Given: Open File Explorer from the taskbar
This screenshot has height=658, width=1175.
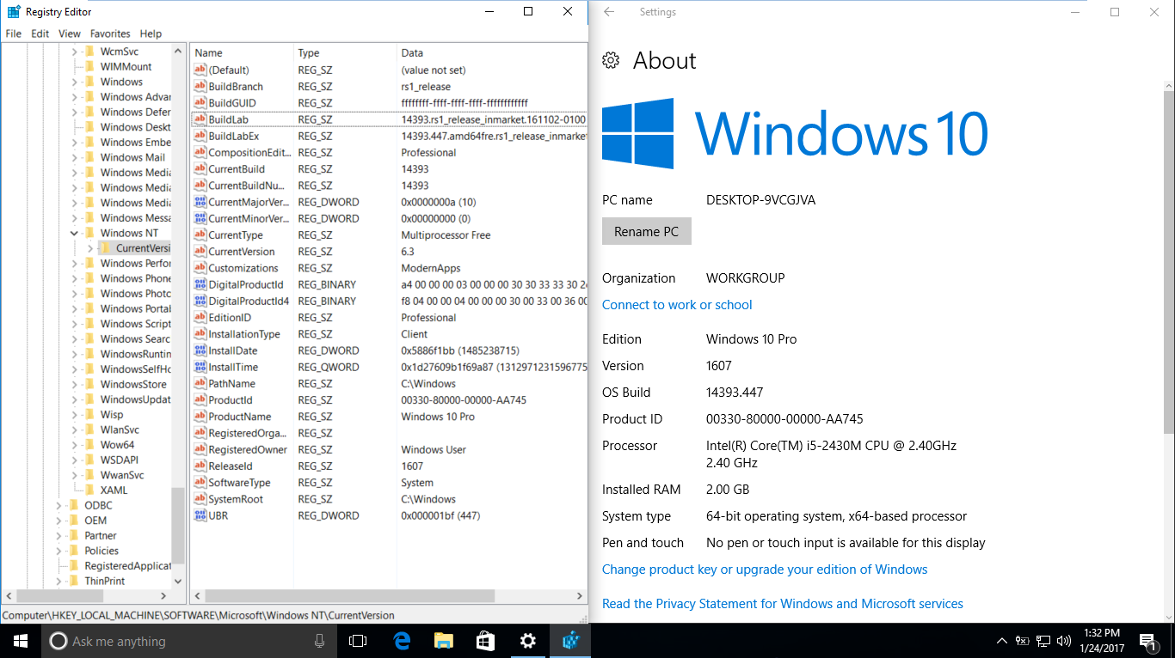Looking at the screenshot, I should click(x=443, y=640).
